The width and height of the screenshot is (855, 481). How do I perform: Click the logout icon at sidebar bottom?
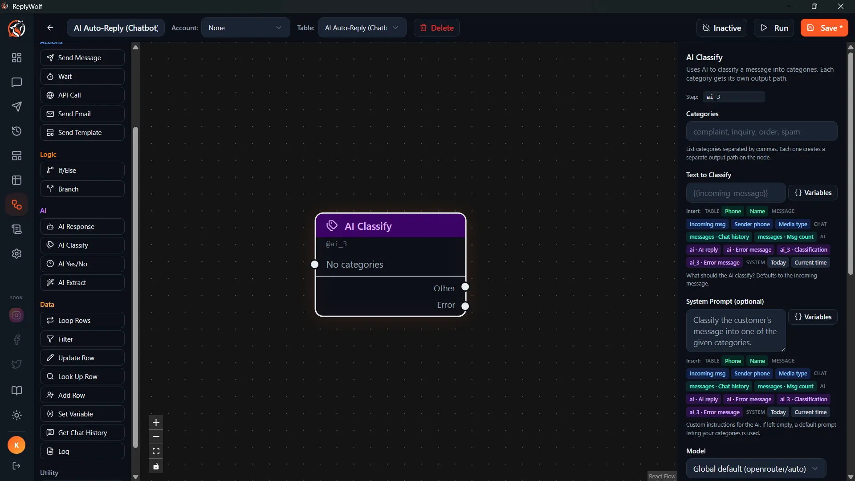(x=16, y=466)
